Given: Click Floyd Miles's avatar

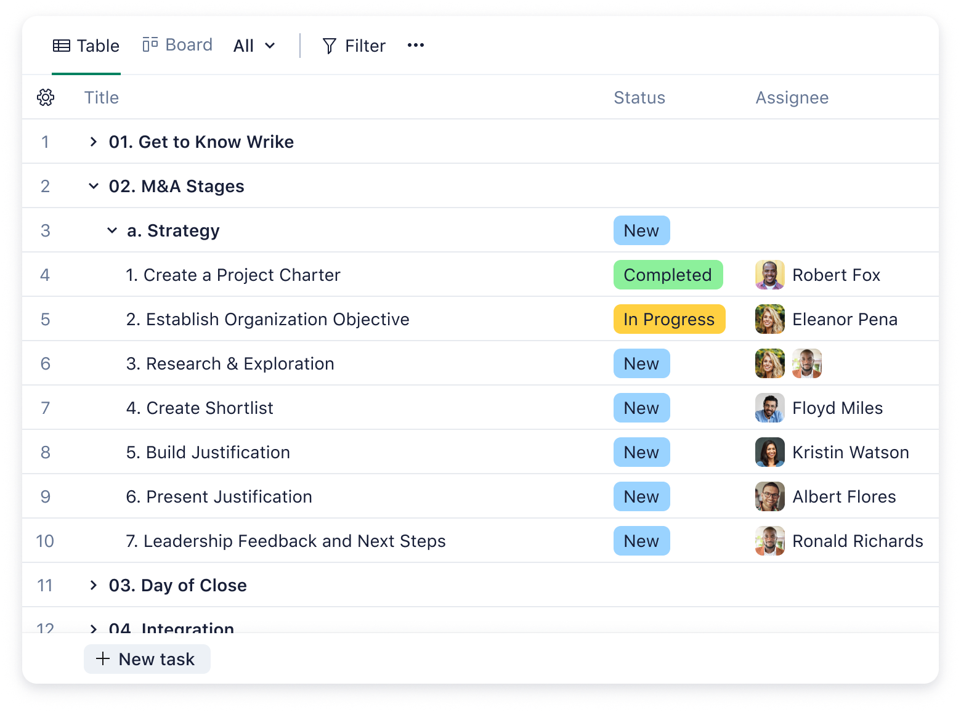Looking at the screenshot, I should [x=770, y=408].
